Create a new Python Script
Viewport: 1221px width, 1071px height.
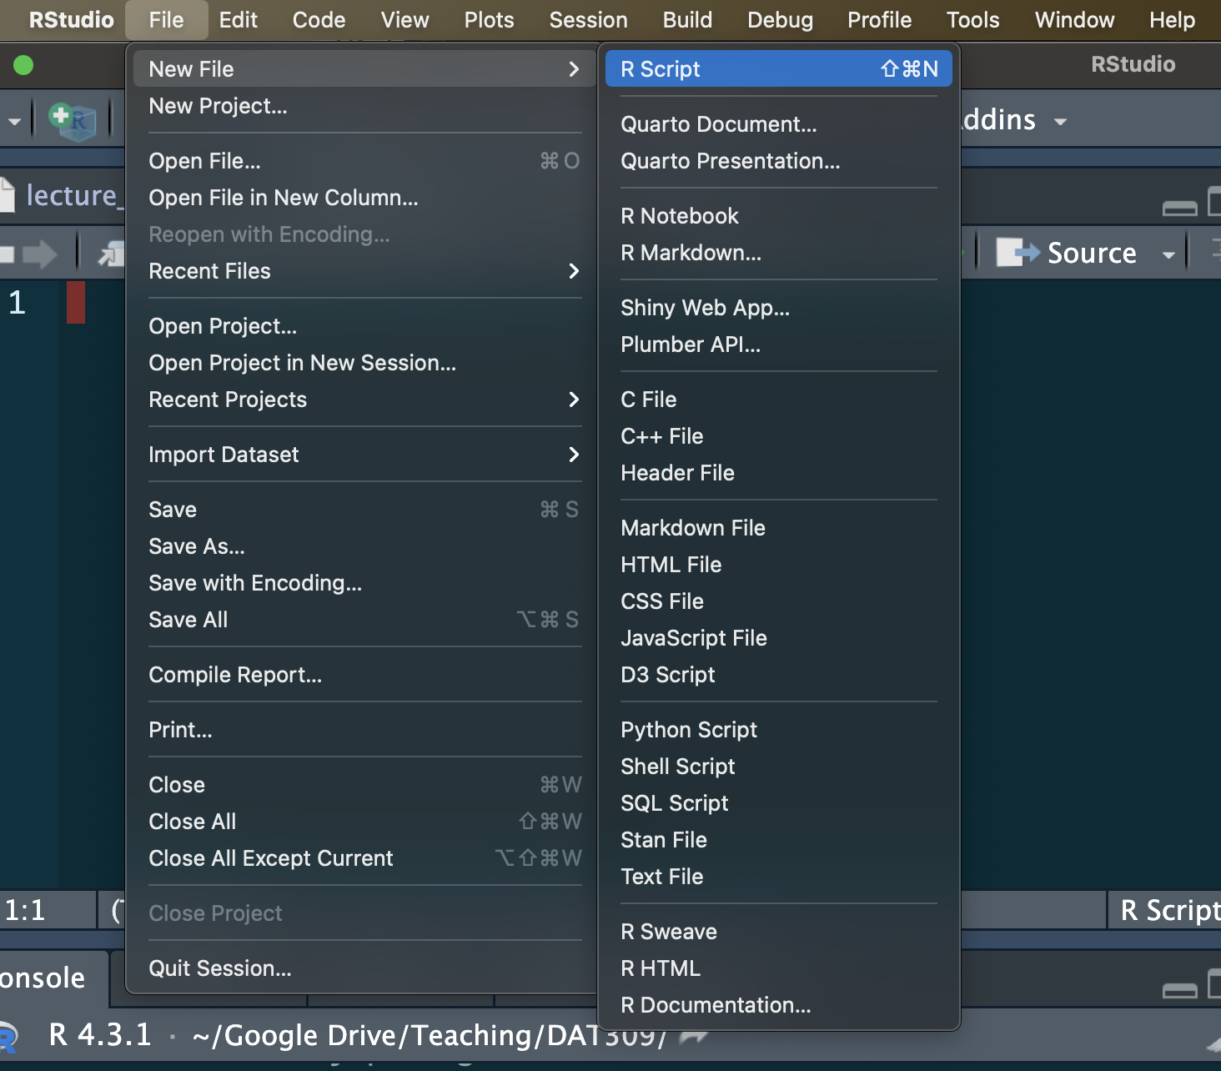click(779, 729)
